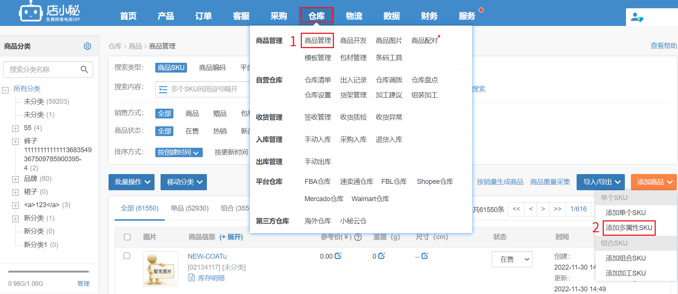The width and height of the screenshot is (678, 294).
Task: Click the edit icon beside weight 0
Action: pyautogui.click(x=381, y=256)
